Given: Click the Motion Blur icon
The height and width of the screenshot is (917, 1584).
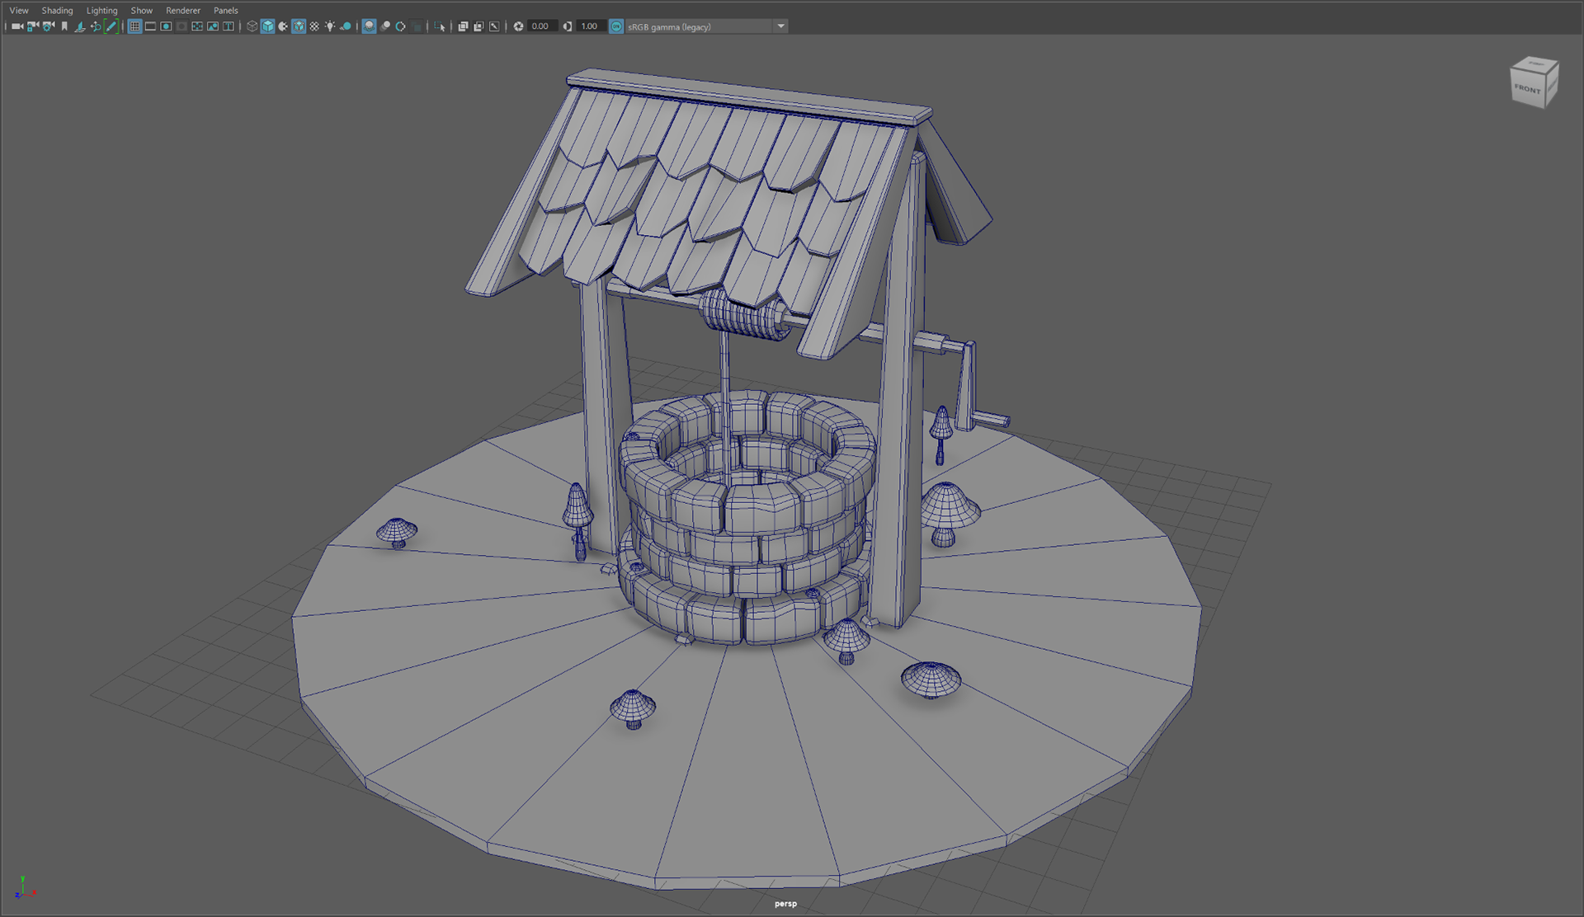Looking at the screenshot, I should (384, 26).
